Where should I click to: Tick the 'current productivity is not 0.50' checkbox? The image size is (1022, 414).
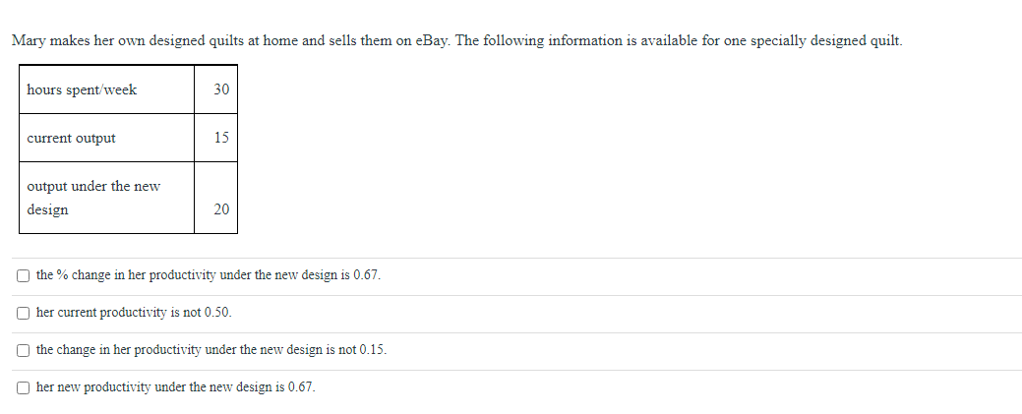pyautogui.click(x=23, y=313)
